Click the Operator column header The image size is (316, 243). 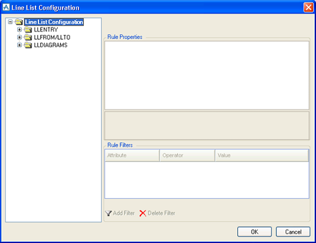click(187, 155)
